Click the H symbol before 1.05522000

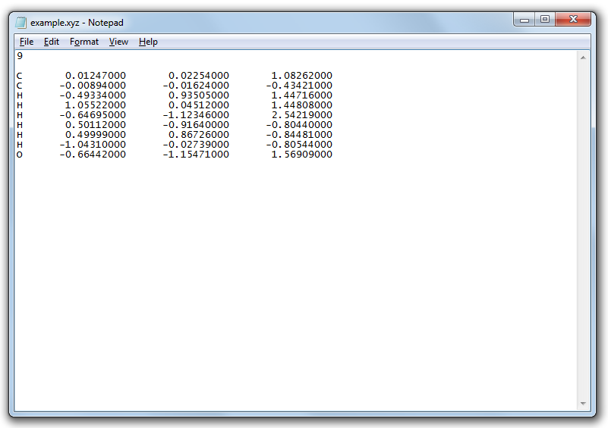click(20, 105)
